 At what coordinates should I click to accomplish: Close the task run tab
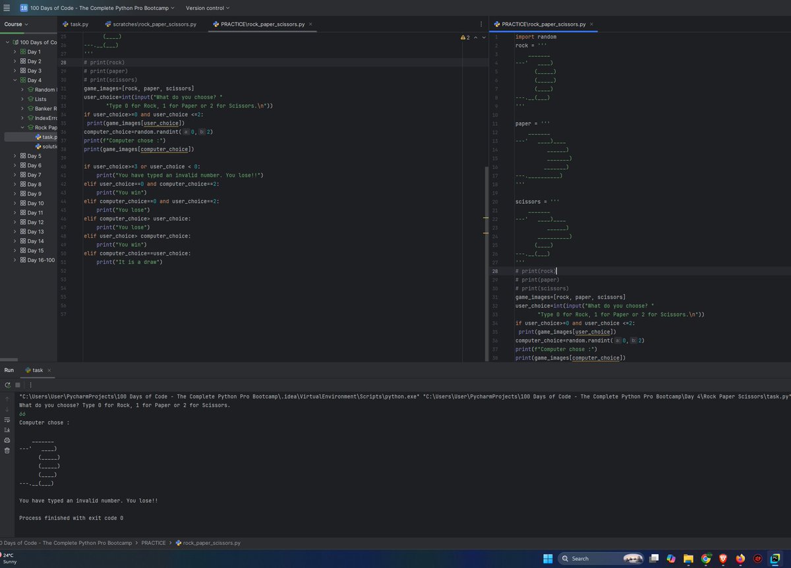[x=49, y=371]
